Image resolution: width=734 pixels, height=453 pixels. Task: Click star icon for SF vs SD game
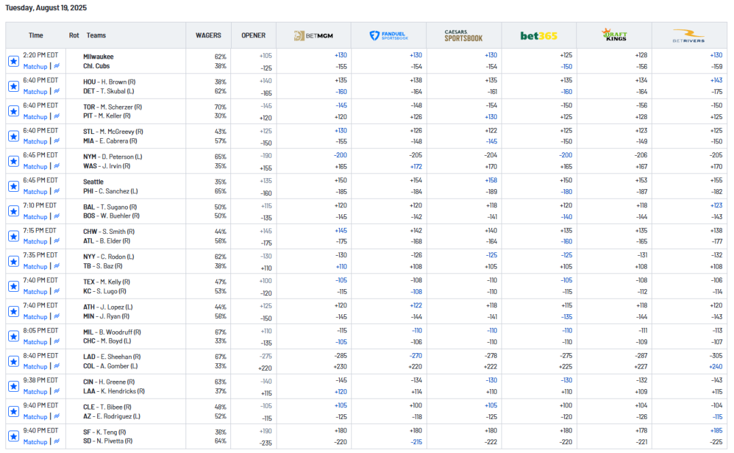pos(14,437)
